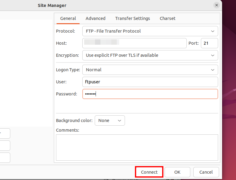Click the User field containing ftpuser
This screenshot has height=180, width=236.
[x=150, y=82]
